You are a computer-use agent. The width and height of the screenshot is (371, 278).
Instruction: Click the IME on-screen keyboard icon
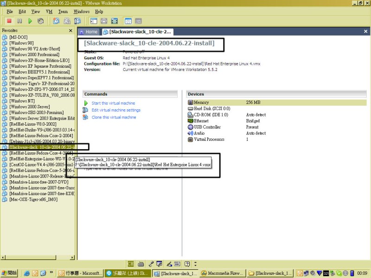[141, 264]
